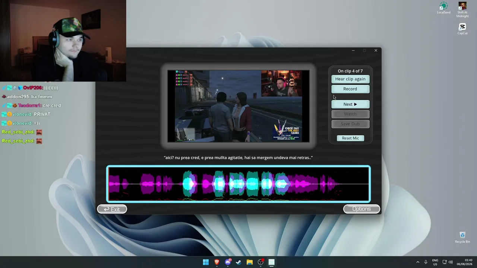The height and width of the screenshot is (268, 477).
Task: Open the Windows Start menu
Action: (x=206, y=262)
